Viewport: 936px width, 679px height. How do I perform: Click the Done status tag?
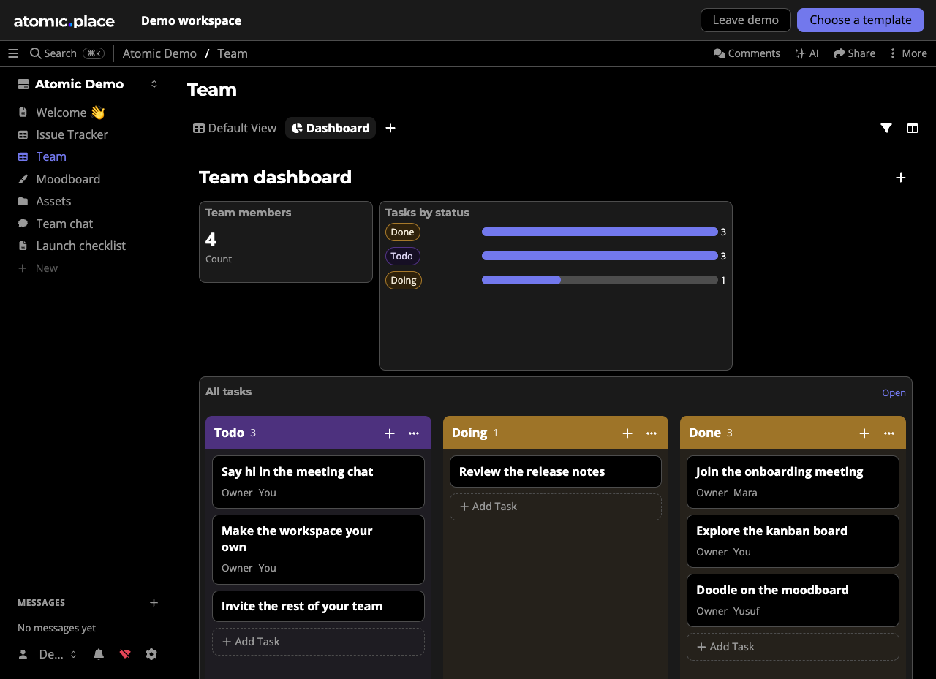point(403,232)
